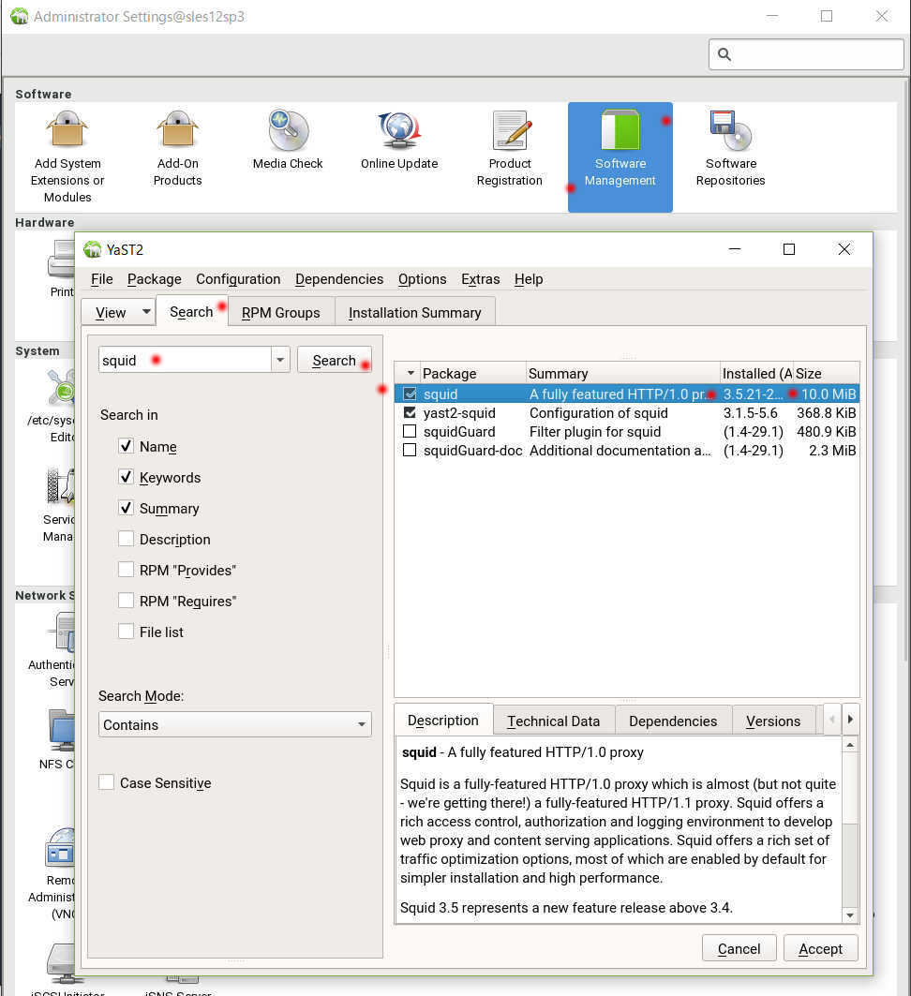The image size is (911, 996).
Task: Enable the Description search checkbox
Action: [x=126, y=539]
